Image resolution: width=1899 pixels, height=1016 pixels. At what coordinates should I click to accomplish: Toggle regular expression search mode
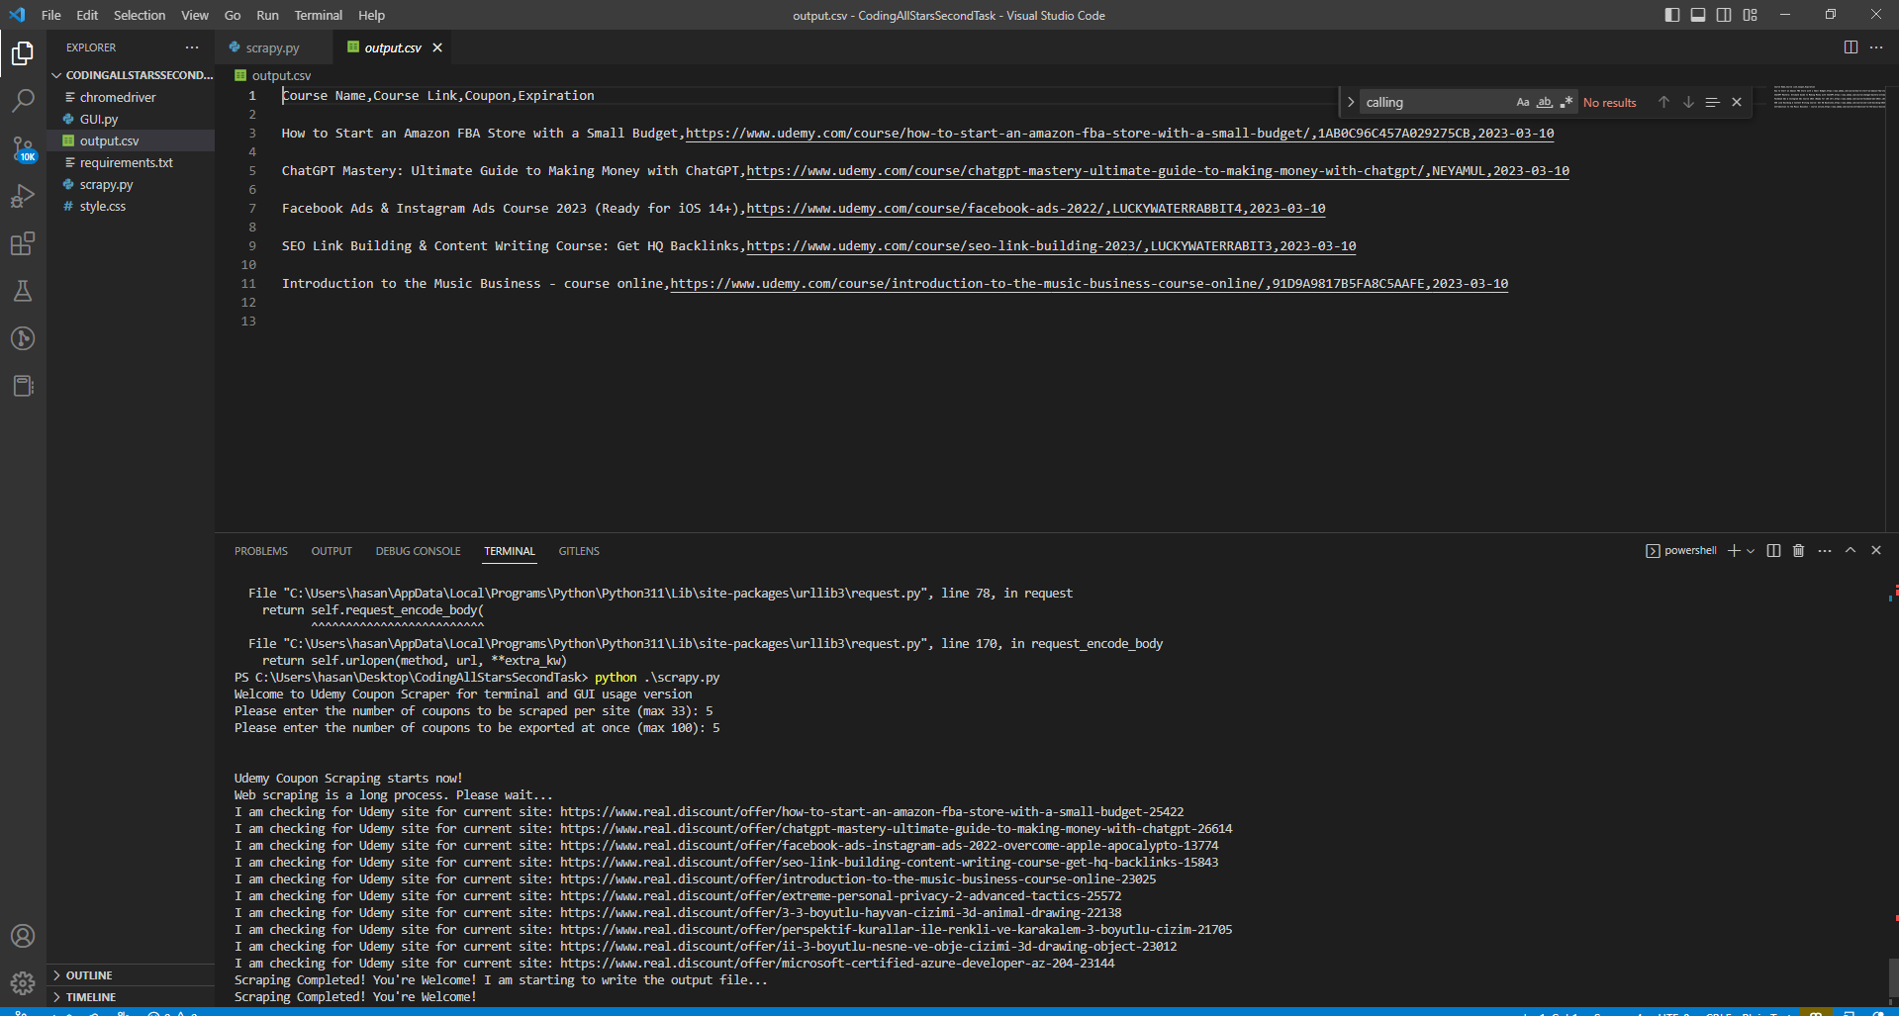(x=1567, y=102)
